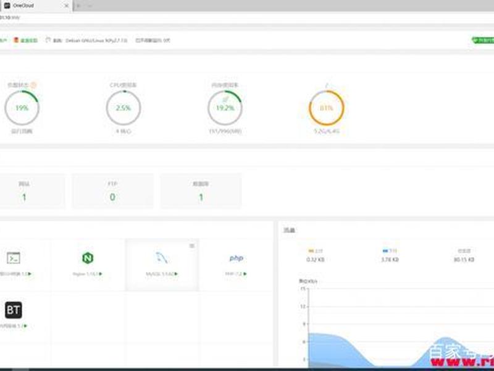
Task: Open the FTP count card
Action: tap(112, 191)
